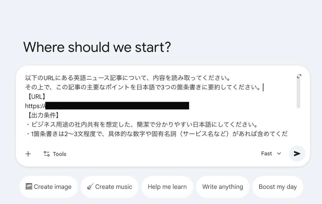Viewport: 322px width, 204px height.
Task: Click the "Where should we start?" heading
Action: pyautogui.click(x=97, y=47)
